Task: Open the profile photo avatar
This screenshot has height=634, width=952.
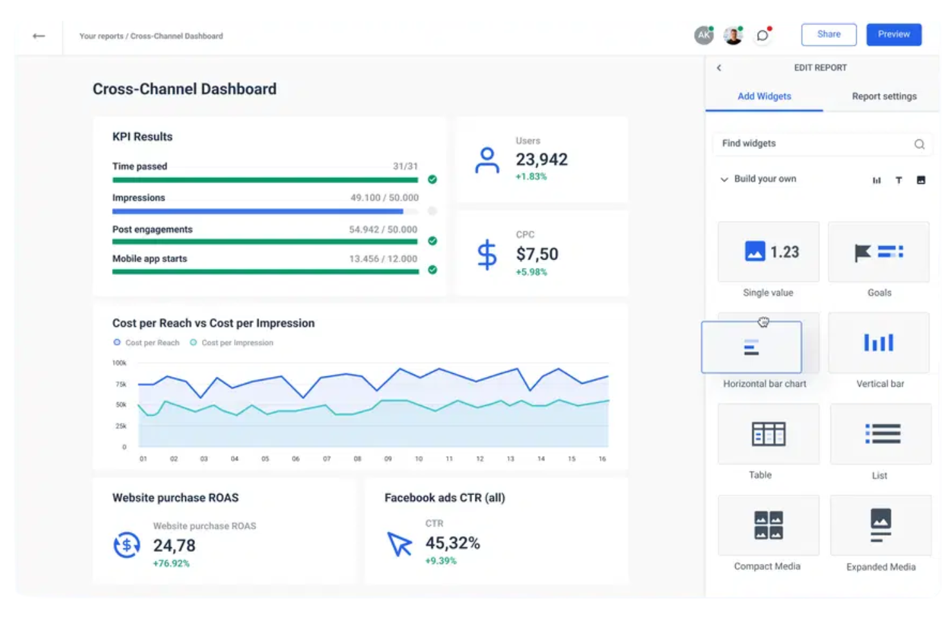Action: (733, 35)
